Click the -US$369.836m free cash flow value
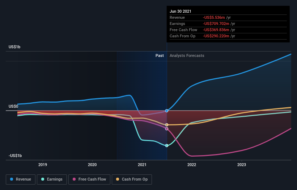Viewport: 297px width, 190px height. coord(216,30)
